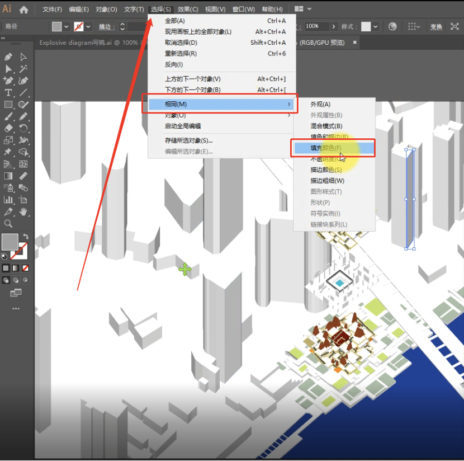Choose 描边粗细(W) in the Same submenu
This screenshot has height=461, width=464.
coord(334,181)
